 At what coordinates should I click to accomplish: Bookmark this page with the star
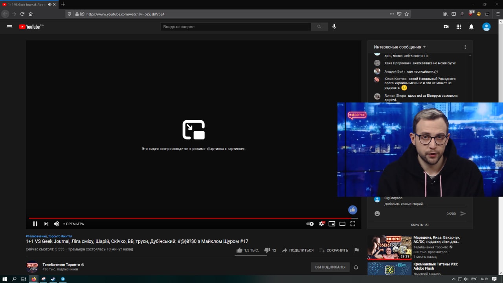(407, 14)
